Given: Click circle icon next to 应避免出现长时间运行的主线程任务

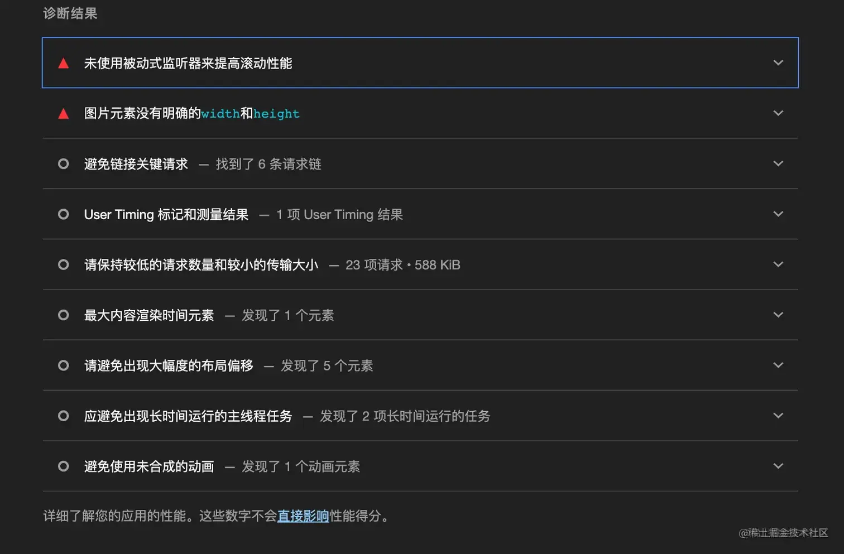Looking at the screenshot, I should (64, 416).
